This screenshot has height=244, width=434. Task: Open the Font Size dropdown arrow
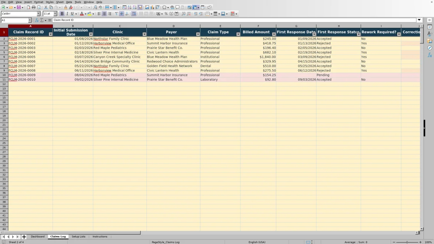(55, 14)
